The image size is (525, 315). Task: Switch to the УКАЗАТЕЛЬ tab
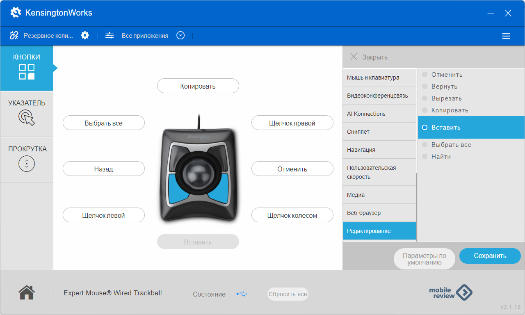(x=27, y=114)
